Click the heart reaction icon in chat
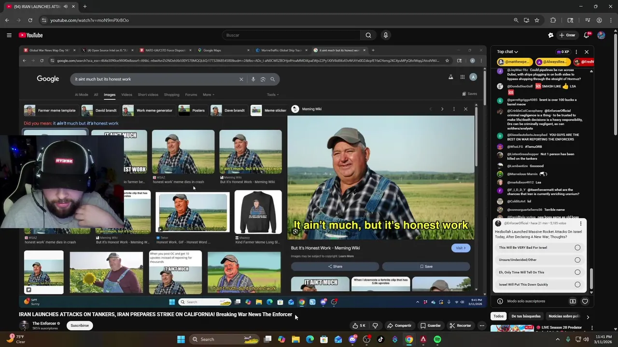Screen dimensions: 618x347 (585, 301)
